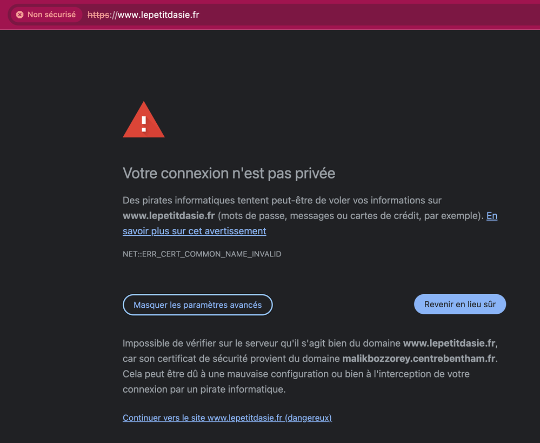Image resolution: width=540 pixels, height=443 pixels.
Task: Click the red warning triangle icon
Action: (144, 120)
